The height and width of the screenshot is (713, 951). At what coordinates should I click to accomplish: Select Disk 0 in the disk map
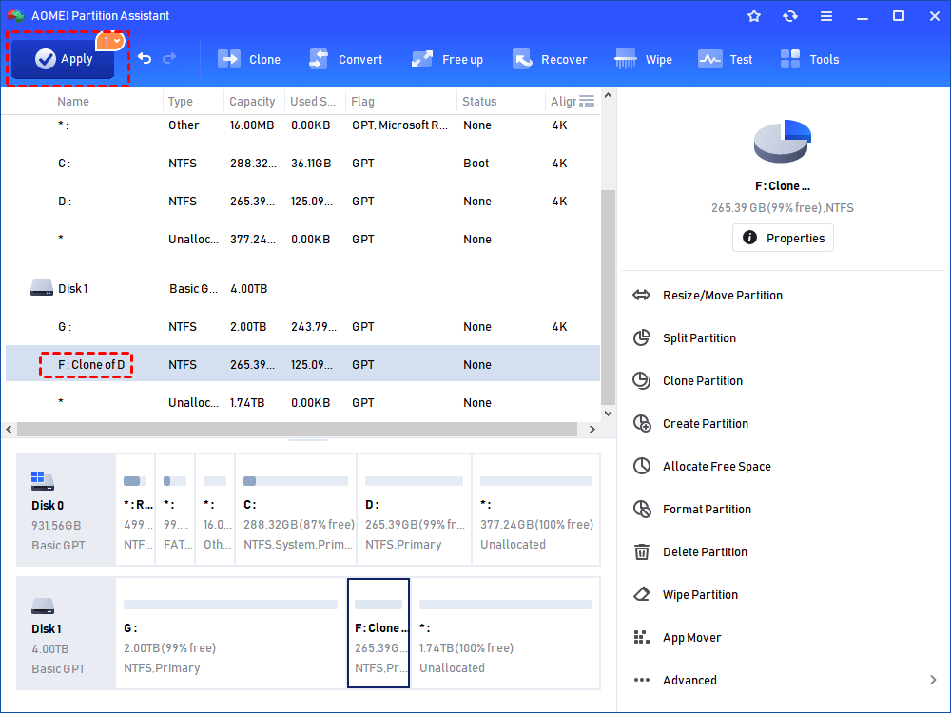67,510
